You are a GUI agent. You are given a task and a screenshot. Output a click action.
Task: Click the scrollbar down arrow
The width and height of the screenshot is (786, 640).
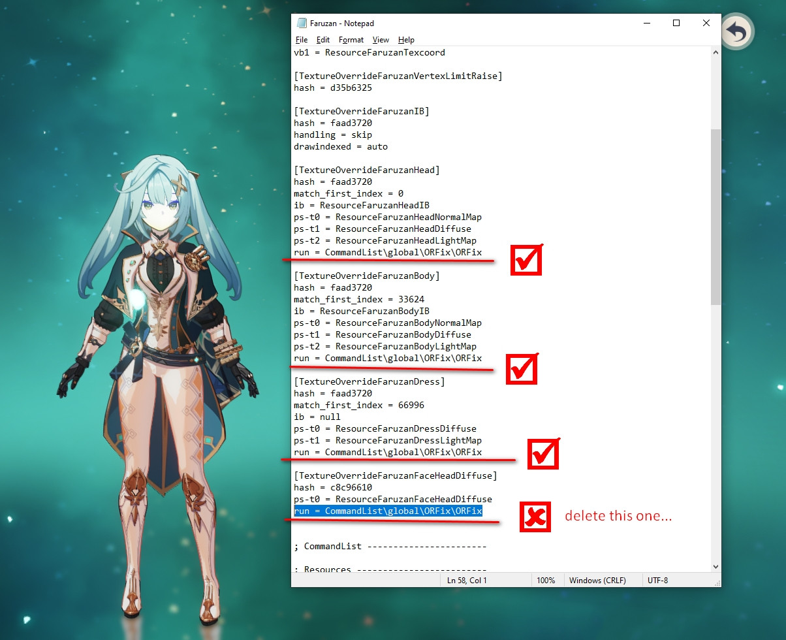pyautogui.click(x=715, y=566)
